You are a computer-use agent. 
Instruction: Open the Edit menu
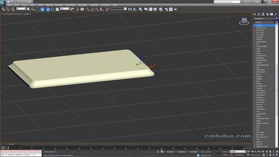tap(9, 5)
